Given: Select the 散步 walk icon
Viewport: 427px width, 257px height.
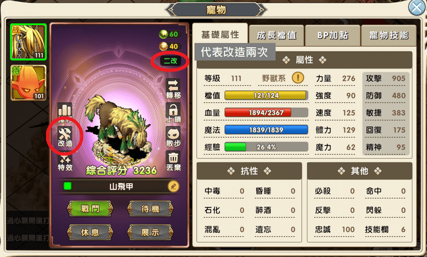Looking at the screenshot, I should 173,137.
